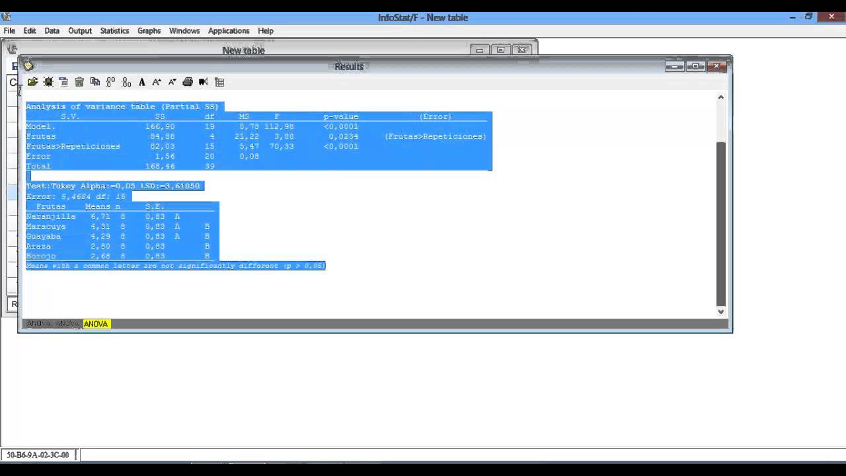Click the SS value 1,56 in Error row
This screenshot has height=476, width=846.
165,156
